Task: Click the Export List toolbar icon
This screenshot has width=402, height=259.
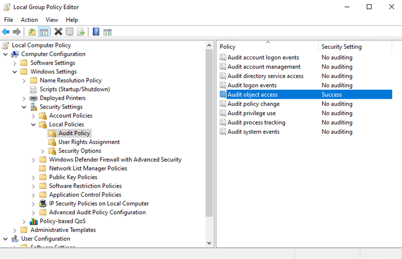Action: point(81,32)
